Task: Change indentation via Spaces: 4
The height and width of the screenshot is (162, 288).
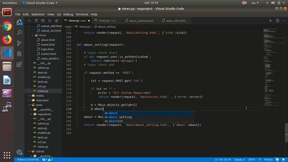Action: (239, 160)
